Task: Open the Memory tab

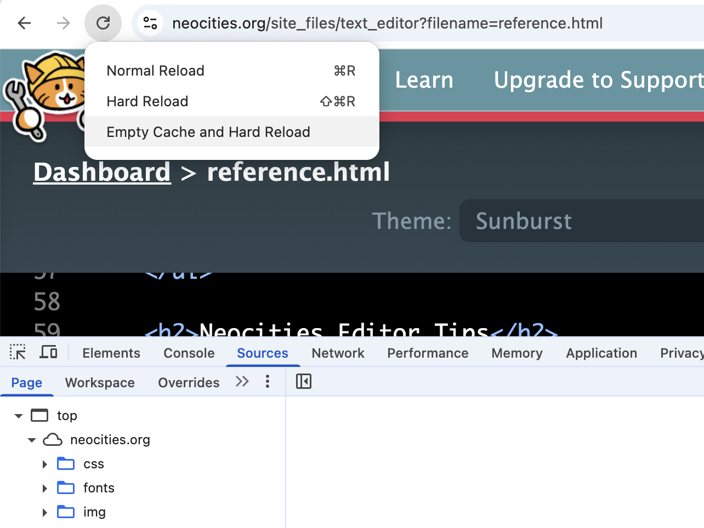Action: pos(517,353)
